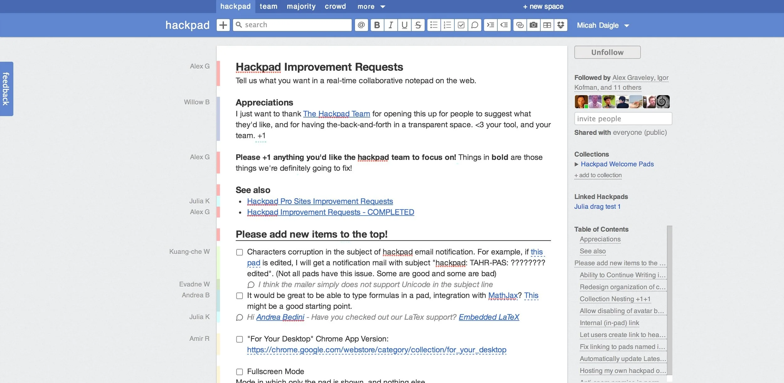
Task: Click the @ mention icon
Action: pos(361,25)
